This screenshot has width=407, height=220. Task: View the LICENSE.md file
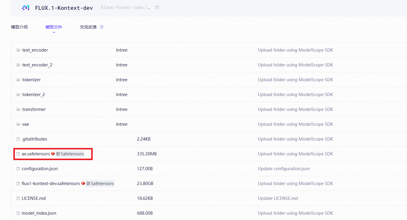34,198
